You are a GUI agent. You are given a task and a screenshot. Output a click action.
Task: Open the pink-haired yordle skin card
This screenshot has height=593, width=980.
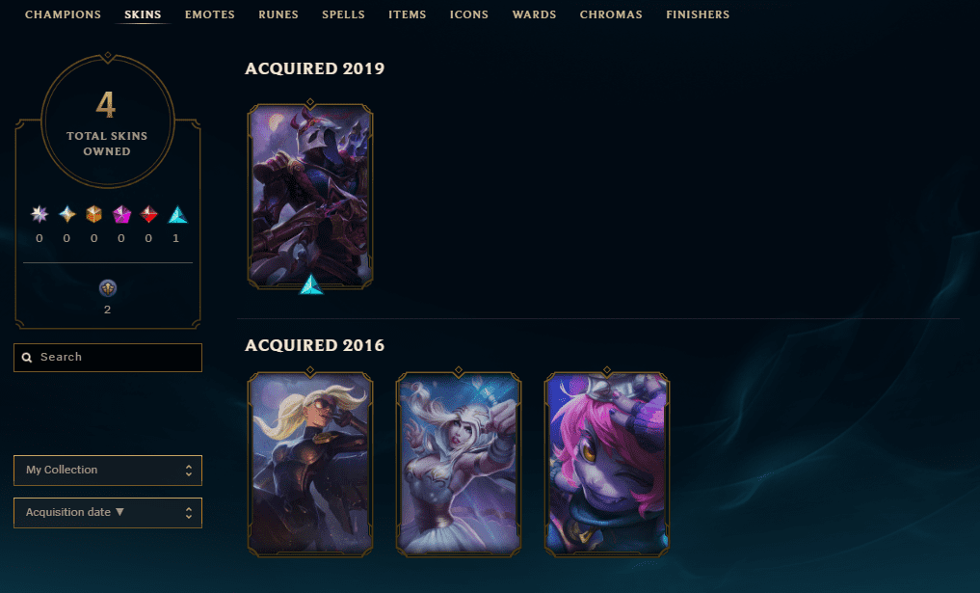[607, 464]
